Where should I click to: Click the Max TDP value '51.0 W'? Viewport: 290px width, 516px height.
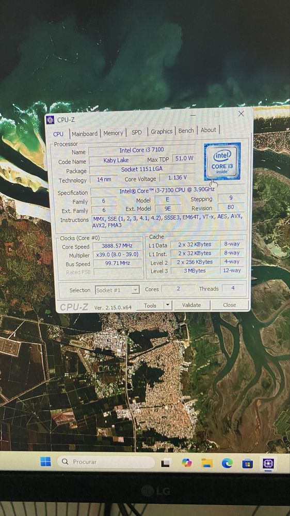click(184, 158)
